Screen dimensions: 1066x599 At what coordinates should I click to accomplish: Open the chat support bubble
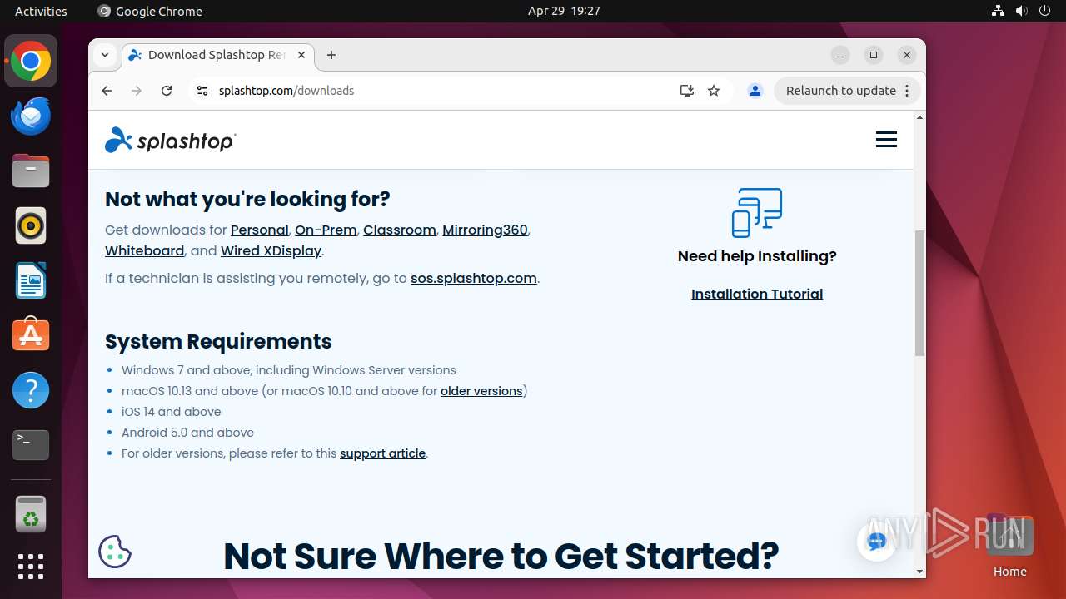[x=876, y=542]
